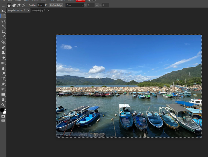The image size is (208, 157).
Task: Toggle Quick Mask mode
Action: [3, 116]
